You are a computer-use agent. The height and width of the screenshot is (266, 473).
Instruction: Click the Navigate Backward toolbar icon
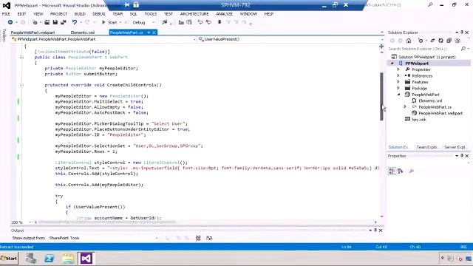(x=10, y=22)
